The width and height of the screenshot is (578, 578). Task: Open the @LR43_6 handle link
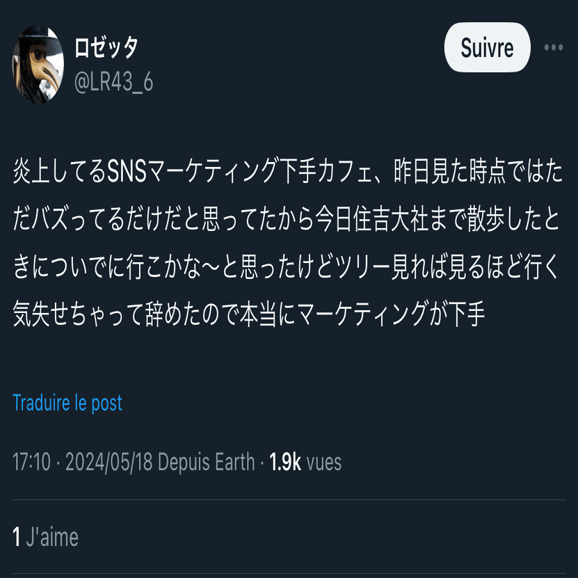[113, 81]
